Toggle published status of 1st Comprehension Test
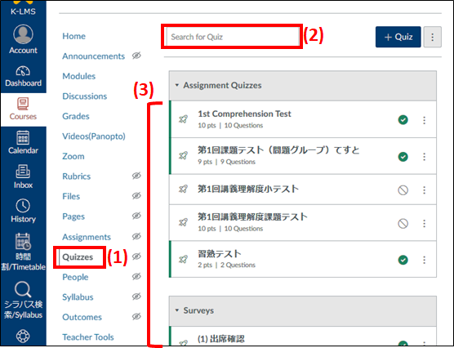This screenshot has width=454, height=348. click(x=403, y=119)
